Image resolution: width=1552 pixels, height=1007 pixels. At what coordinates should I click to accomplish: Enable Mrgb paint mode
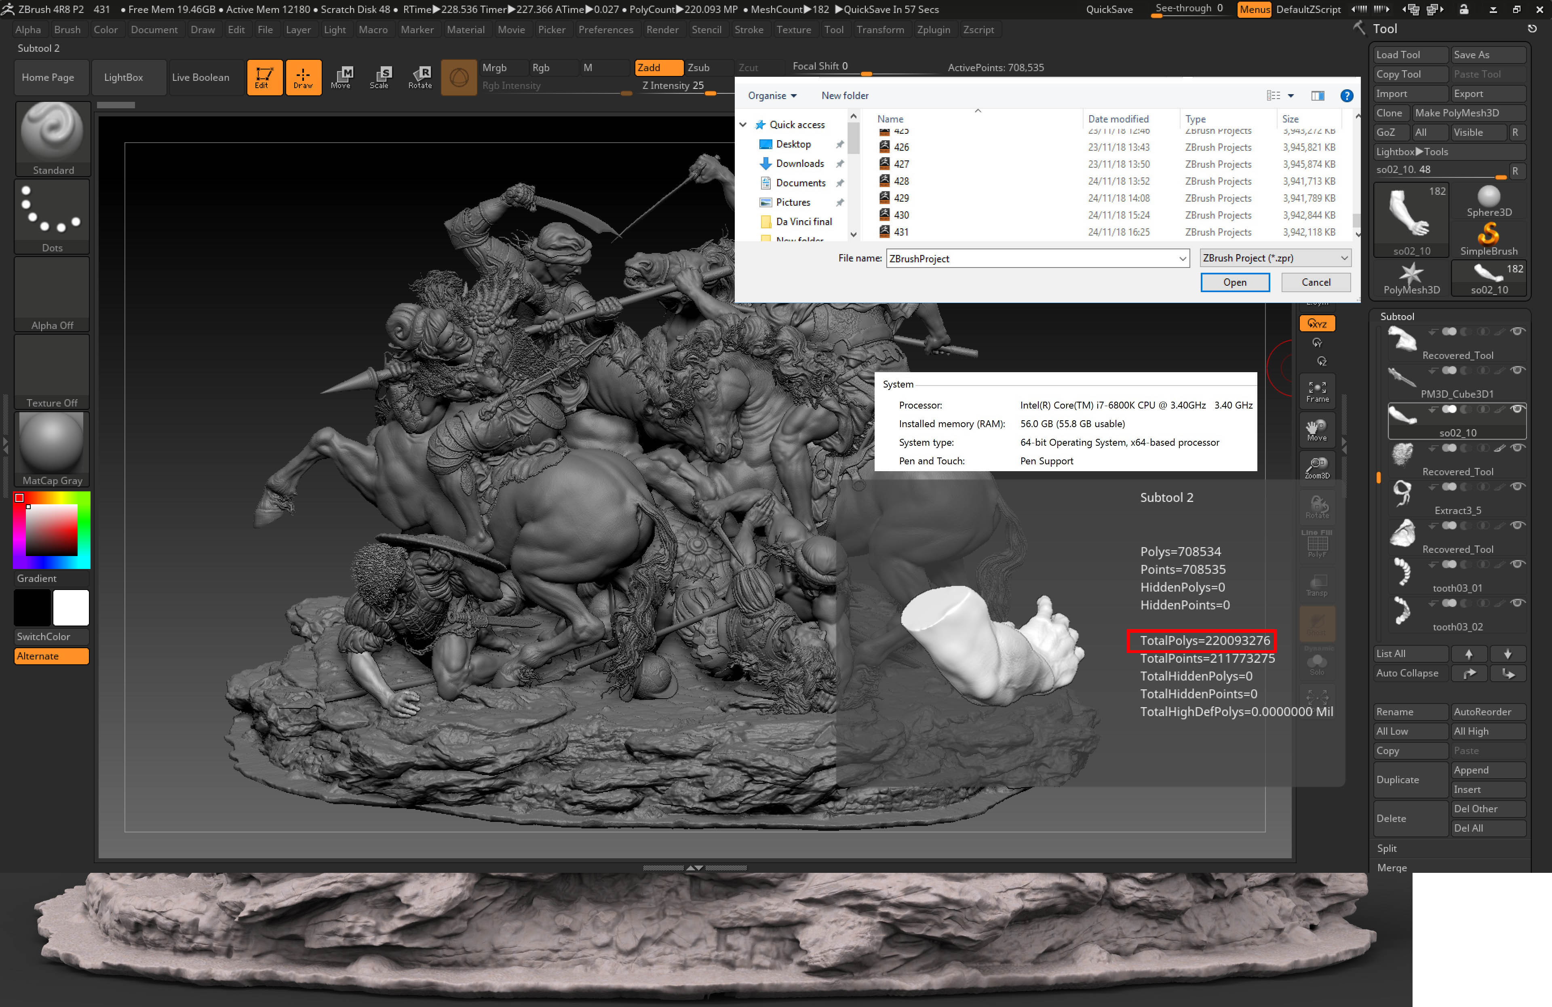tap(504, 68)
